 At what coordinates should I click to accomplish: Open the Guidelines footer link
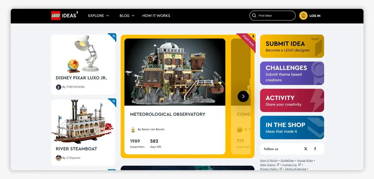click(x=287, y=160)
